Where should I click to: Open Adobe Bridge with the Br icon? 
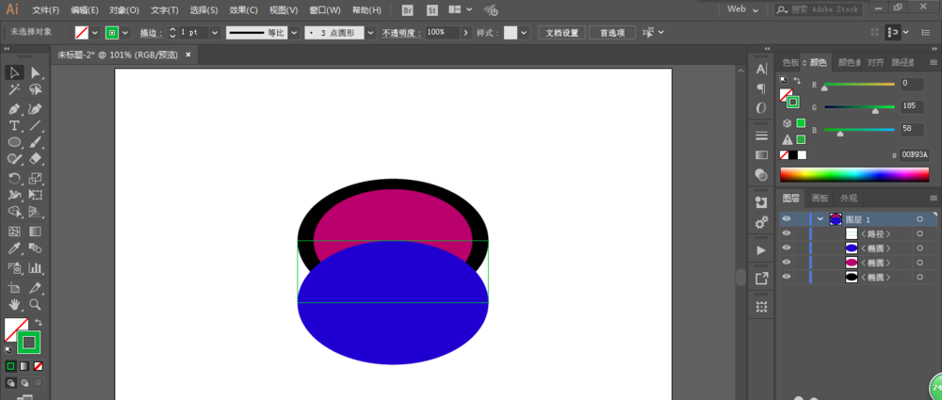point(407,10)
